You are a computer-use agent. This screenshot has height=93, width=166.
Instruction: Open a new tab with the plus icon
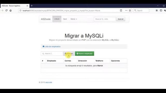click(32, 6)
